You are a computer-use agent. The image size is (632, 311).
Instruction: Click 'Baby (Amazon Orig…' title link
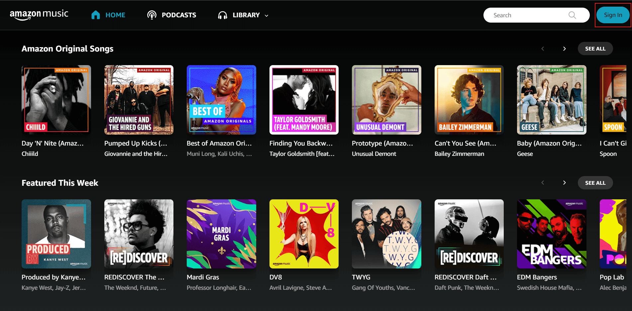(x=549, y=143)
